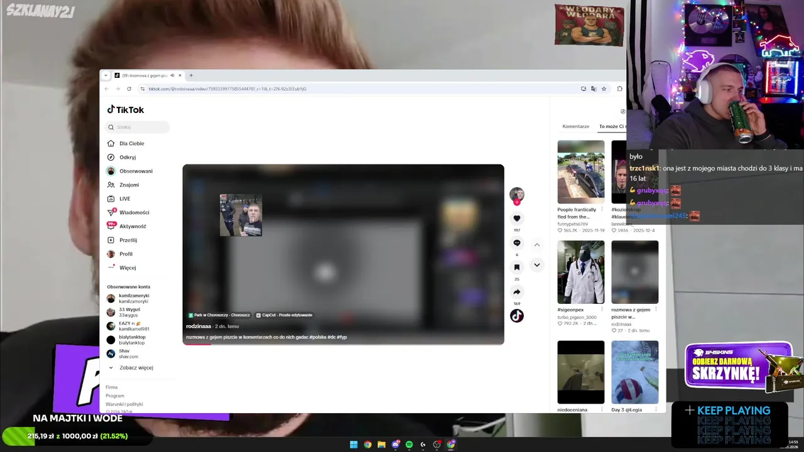Click the Chrome address bar URL

(227, 89)
